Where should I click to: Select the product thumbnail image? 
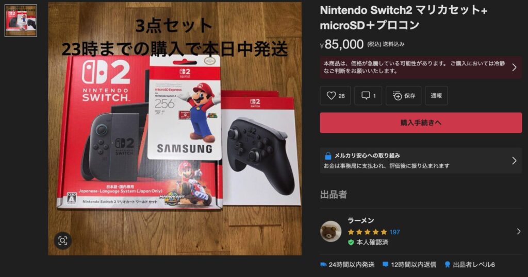tap(21, 21)
